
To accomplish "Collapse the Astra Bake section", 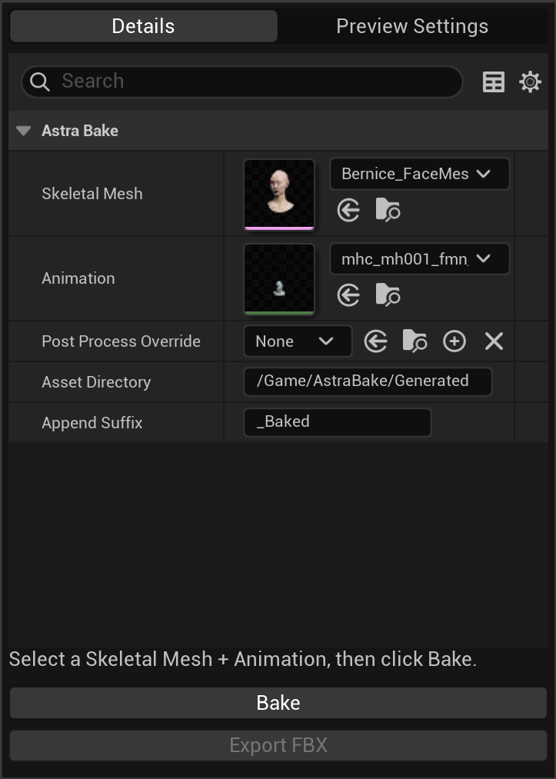I will pos(23,131).
